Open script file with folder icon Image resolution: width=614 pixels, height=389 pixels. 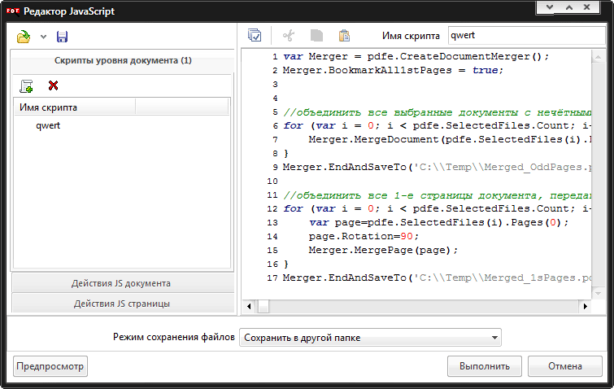(x=24, y=37)
